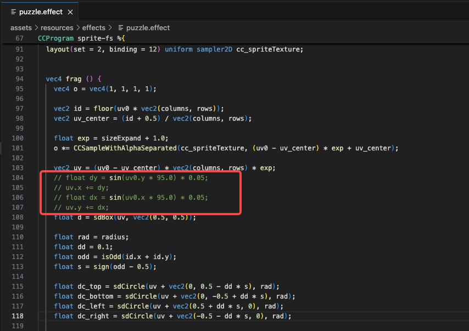The height and width of the screenshot is (331, 469).
Task: Click the 'vec4 o = vec4(1, 1, 1, 1);' line
Action: click(105, 89)
